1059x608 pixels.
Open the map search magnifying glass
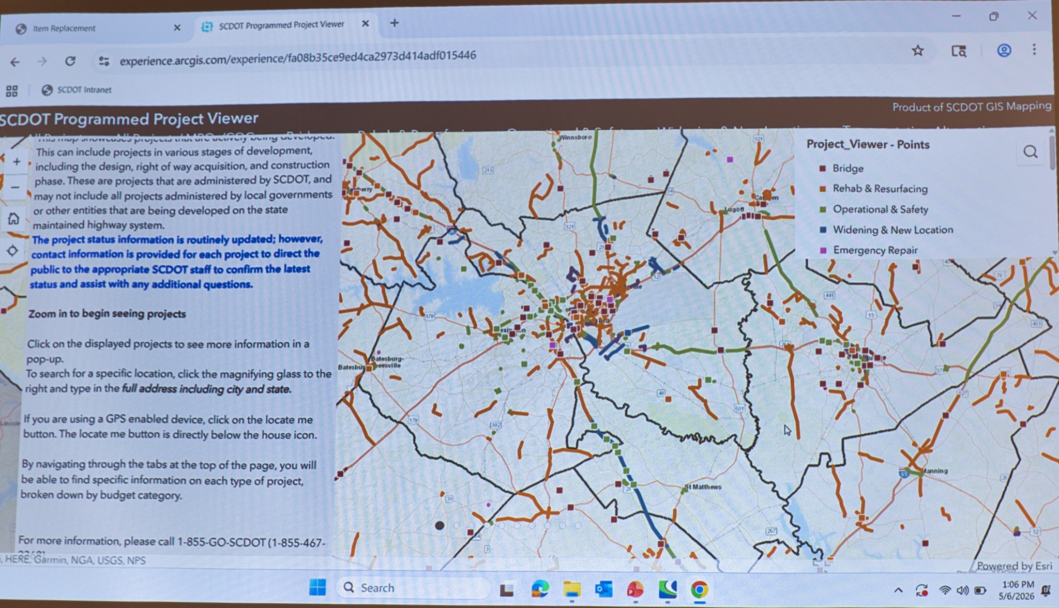(x=1030, y=152)
